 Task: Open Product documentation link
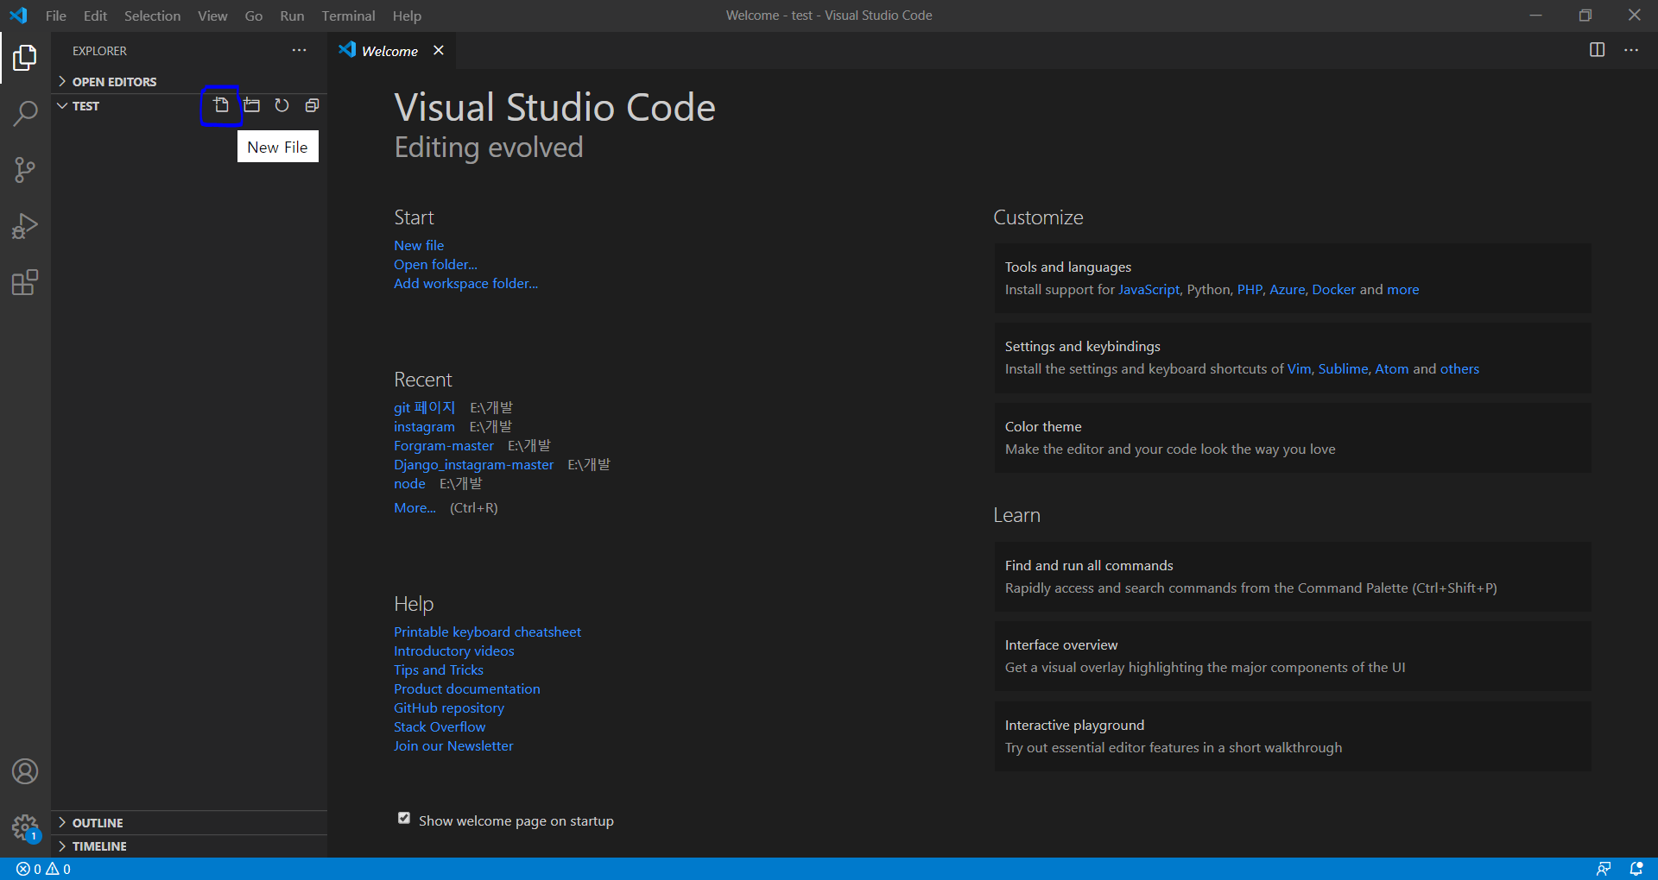[x=467, y=688]
